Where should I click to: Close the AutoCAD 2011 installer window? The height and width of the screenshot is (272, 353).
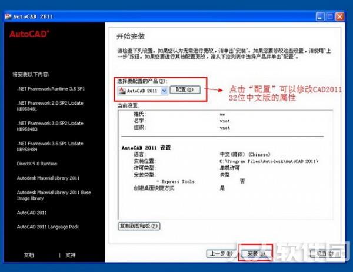340,16
